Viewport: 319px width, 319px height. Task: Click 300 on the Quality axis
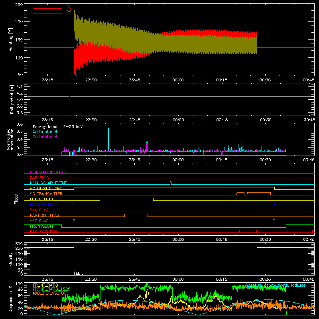pyautogui.click(x=19, y=244)
